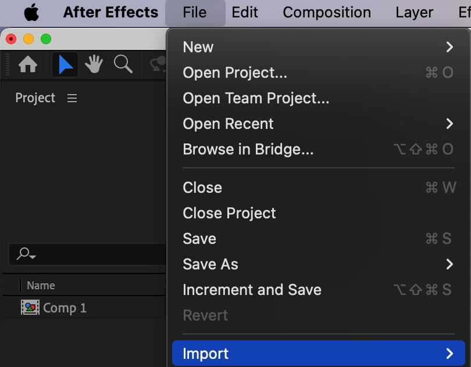Viewport: 471px width, 367px height.
Task: Click the Project search magnifier icon
Action: (26, 254)
